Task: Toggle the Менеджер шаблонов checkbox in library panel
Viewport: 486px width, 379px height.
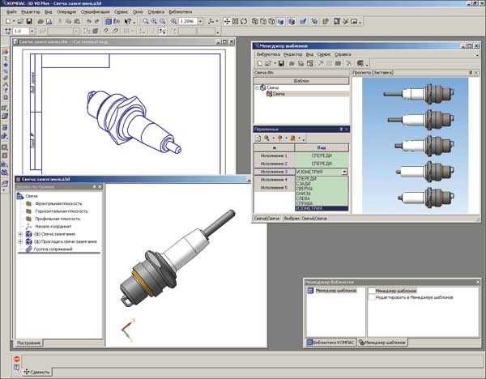Action: tap(371, 291)
